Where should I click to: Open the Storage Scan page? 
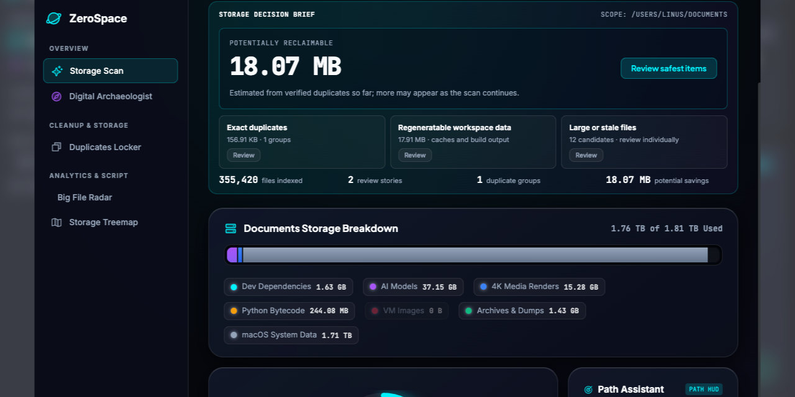[x=111, y=71]
